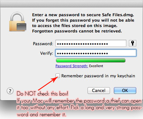Viewport: 143px width, 119px height.
Task: Click the "Remember password in my keychain" label
Action: tap(98, 76)
